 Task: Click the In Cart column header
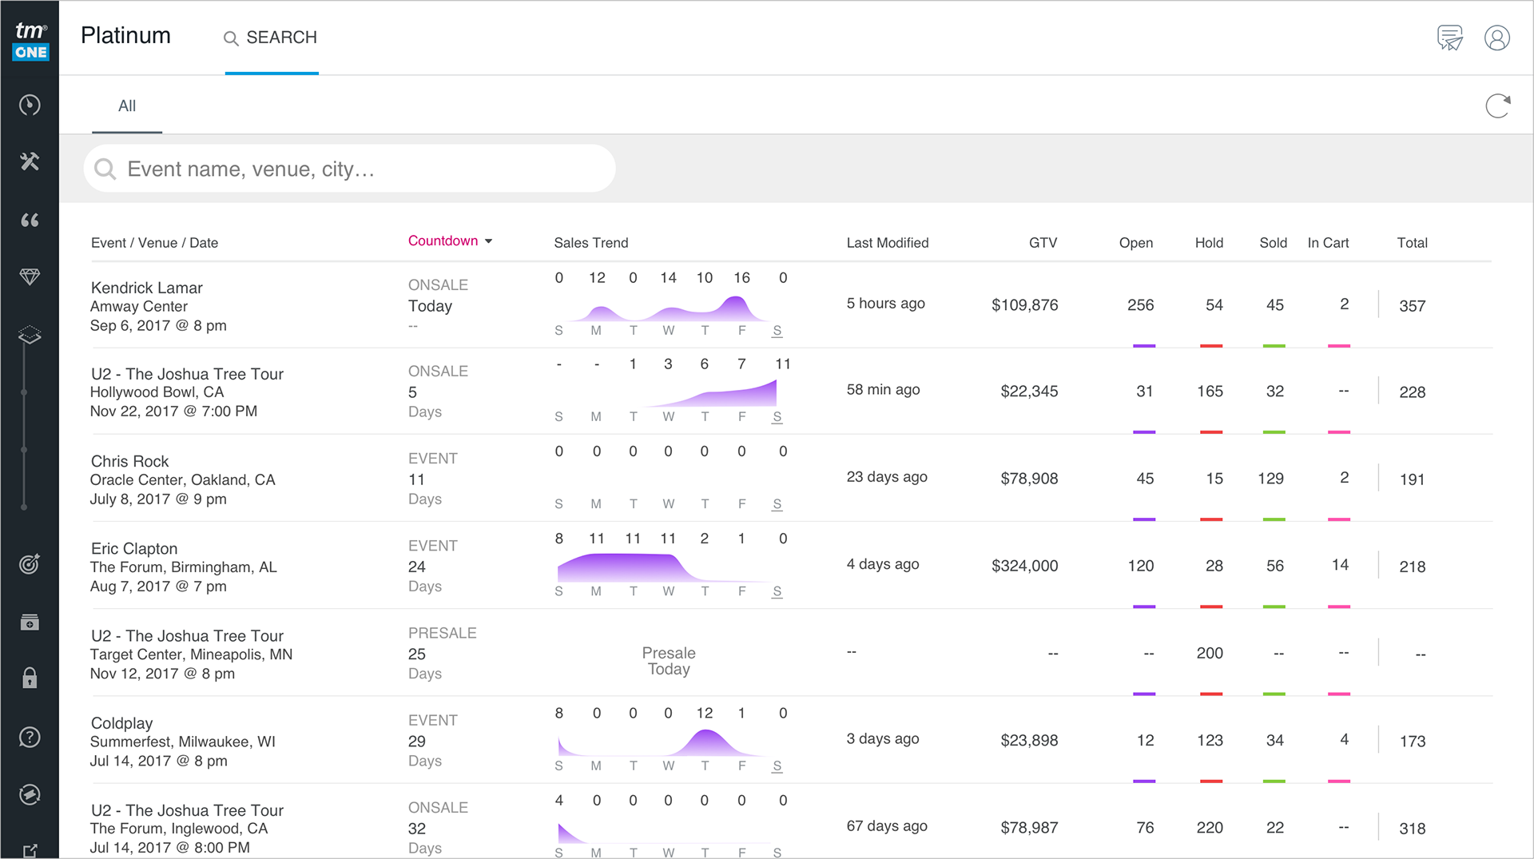pos(1328,243)
